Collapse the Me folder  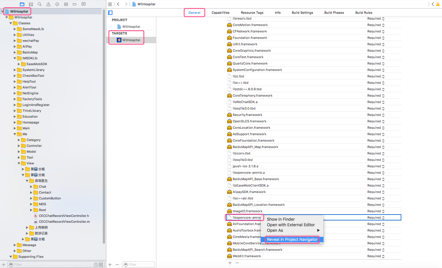point(15,134)
